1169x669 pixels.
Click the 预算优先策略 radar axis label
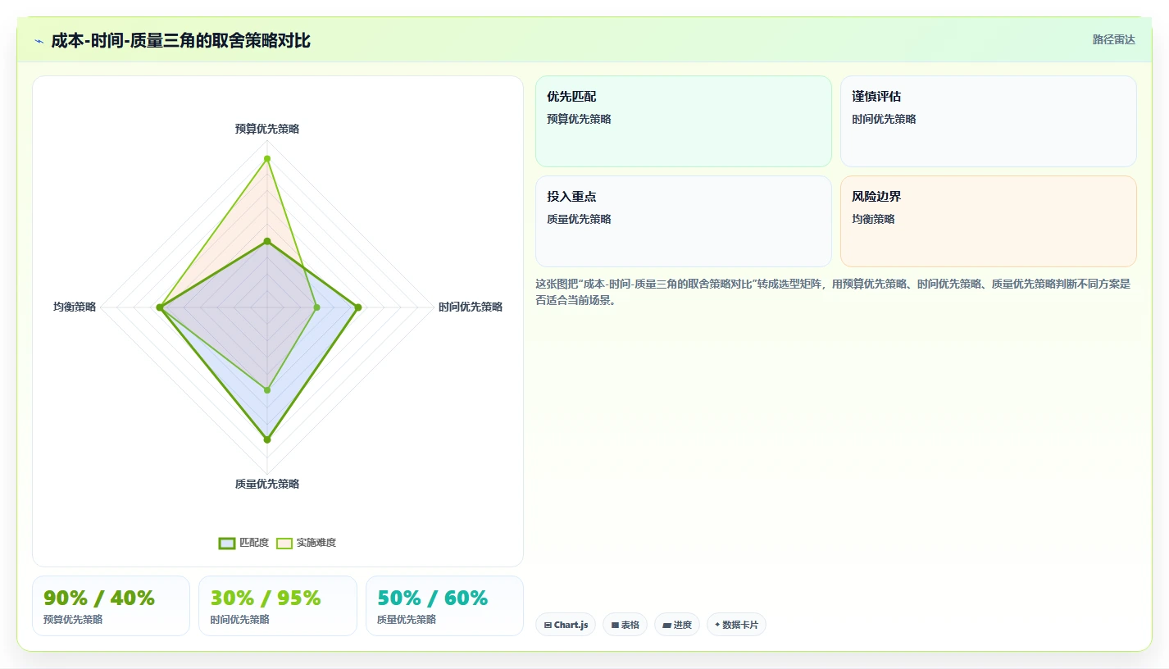tap(267, 129)
